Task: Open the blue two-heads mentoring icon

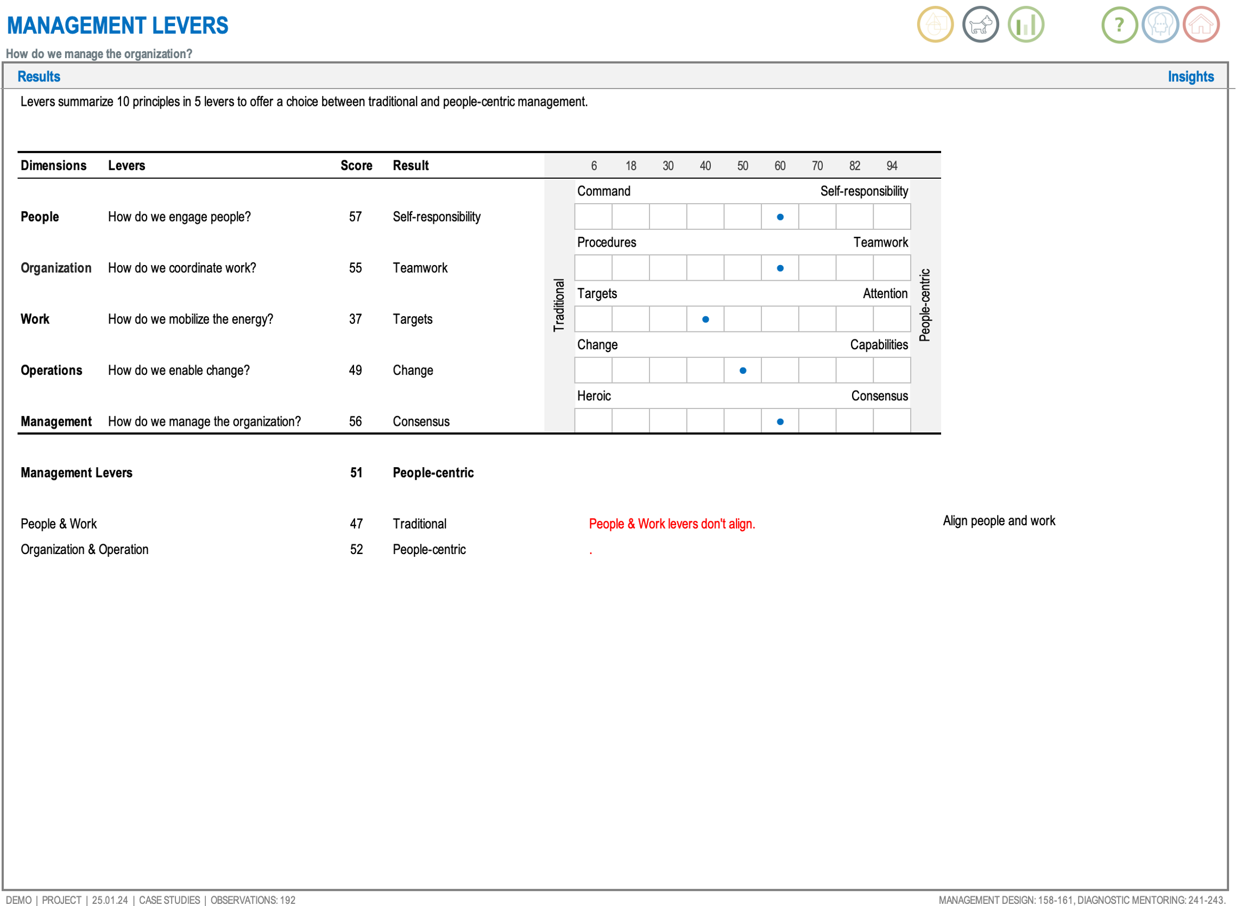Action: (1161, 24)
